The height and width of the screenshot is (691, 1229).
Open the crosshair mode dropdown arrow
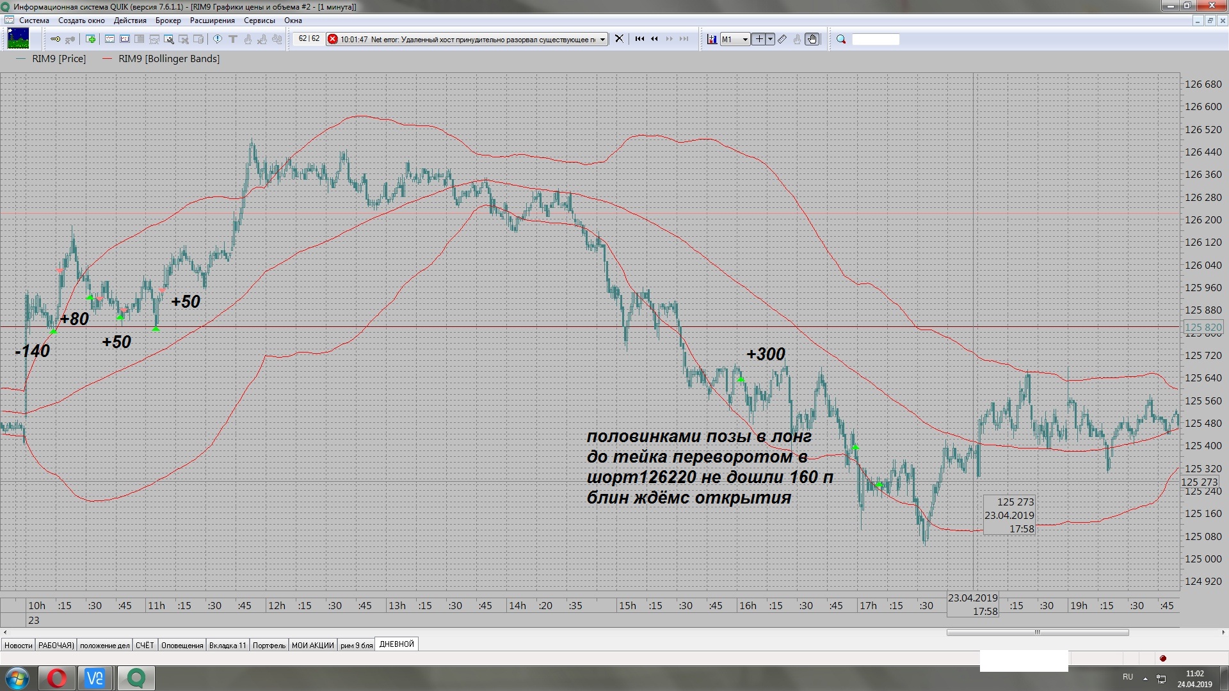click(x=770, y=40)
